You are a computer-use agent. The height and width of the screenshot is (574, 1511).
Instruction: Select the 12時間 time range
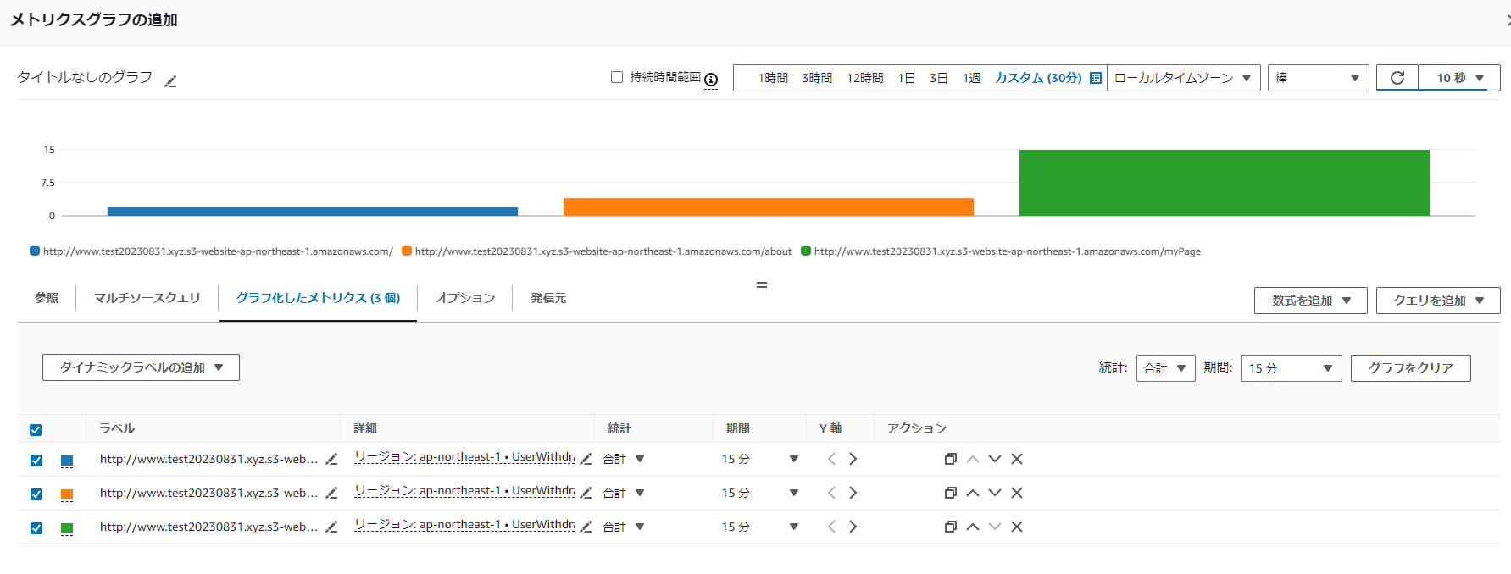click(864, 78)
